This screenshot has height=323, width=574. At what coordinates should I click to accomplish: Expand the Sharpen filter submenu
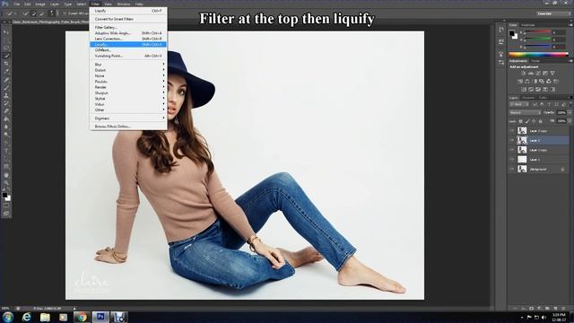(x=128, y=92)
